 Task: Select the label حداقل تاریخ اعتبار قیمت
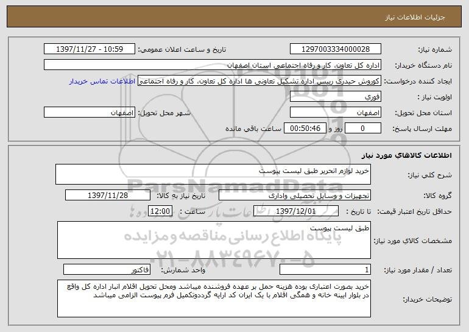[x=415, y=211]
